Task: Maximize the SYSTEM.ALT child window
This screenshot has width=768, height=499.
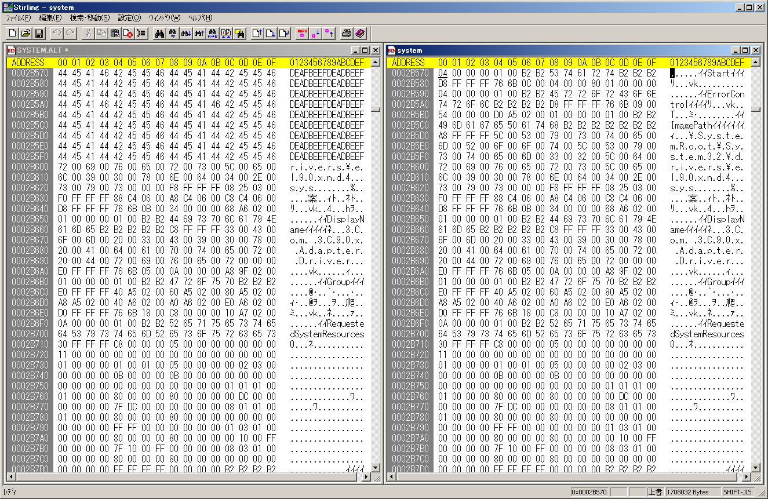Action: 366,50
